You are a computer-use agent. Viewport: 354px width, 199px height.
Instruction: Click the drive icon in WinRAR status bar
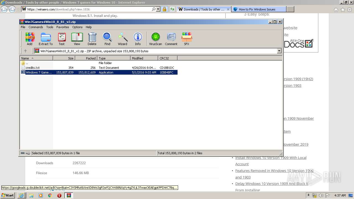23,153
